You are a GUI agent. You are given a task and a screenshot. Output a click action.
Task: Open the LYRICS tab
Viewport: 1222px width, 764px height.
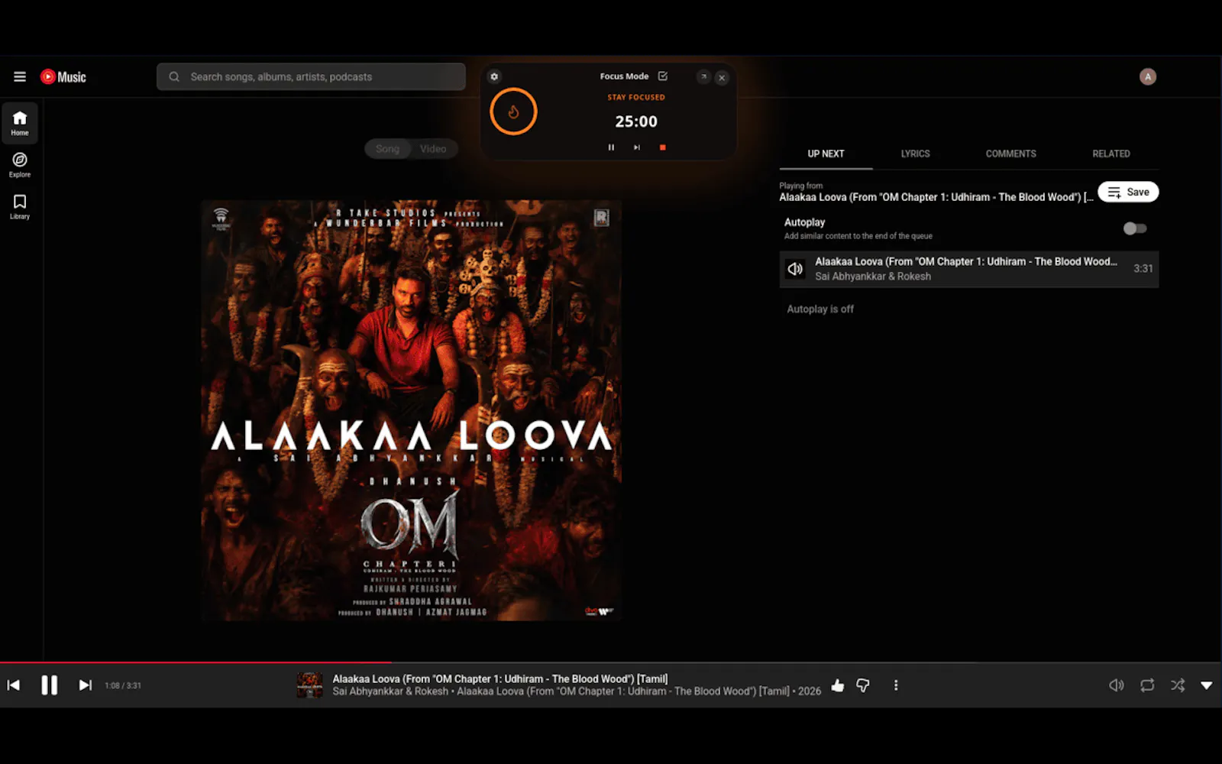point(915,154)
